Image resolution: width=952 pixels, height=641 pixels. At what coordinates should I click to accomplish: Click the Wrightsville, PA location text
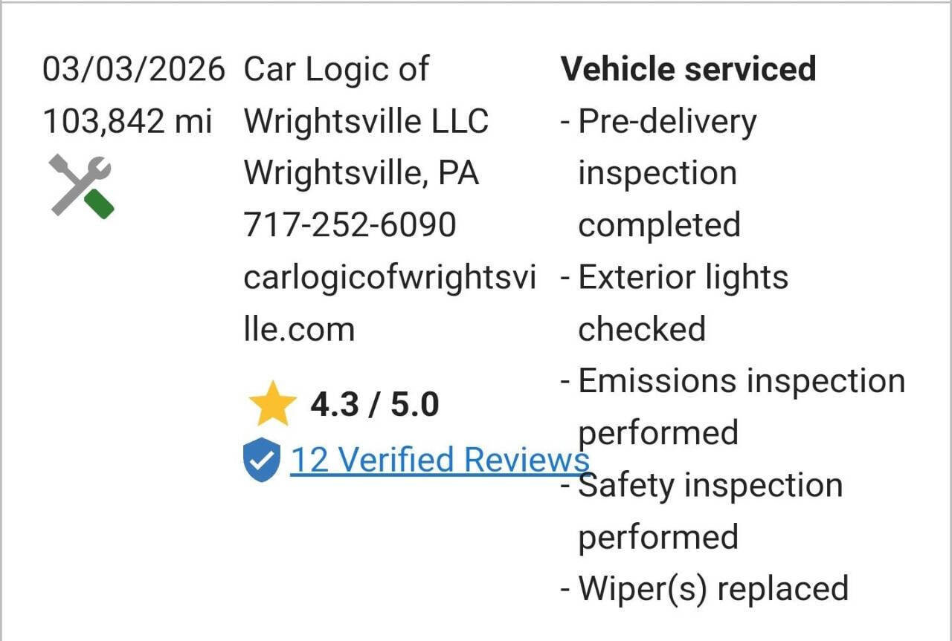(x=361, y=173)
